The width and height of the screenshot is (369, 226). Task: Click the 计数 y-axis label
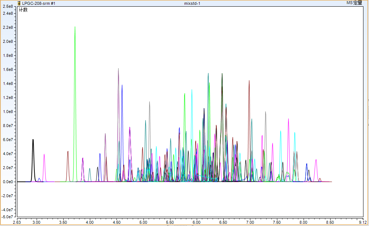pos(23,10)
